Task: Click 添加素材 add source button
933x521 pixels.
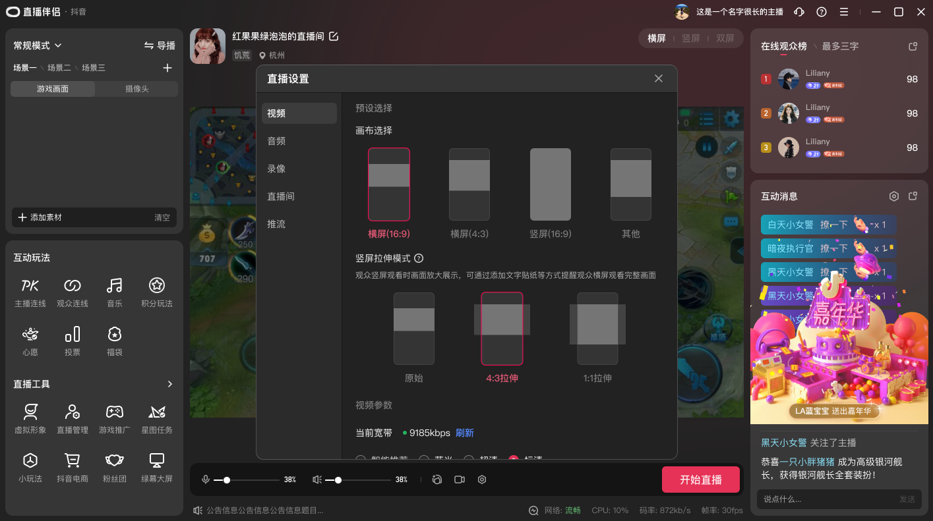Action: coord(40,217)
